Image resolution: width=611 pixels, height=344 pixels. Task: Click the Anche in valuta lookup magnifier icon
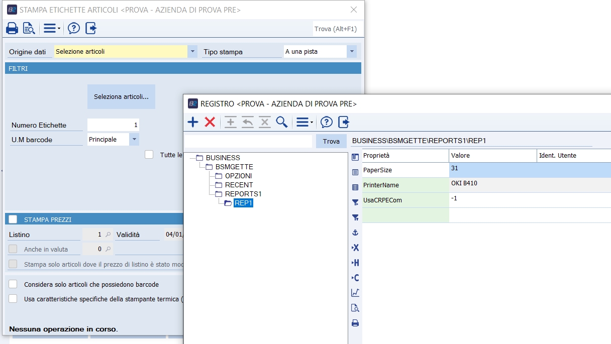coord(108,249)
